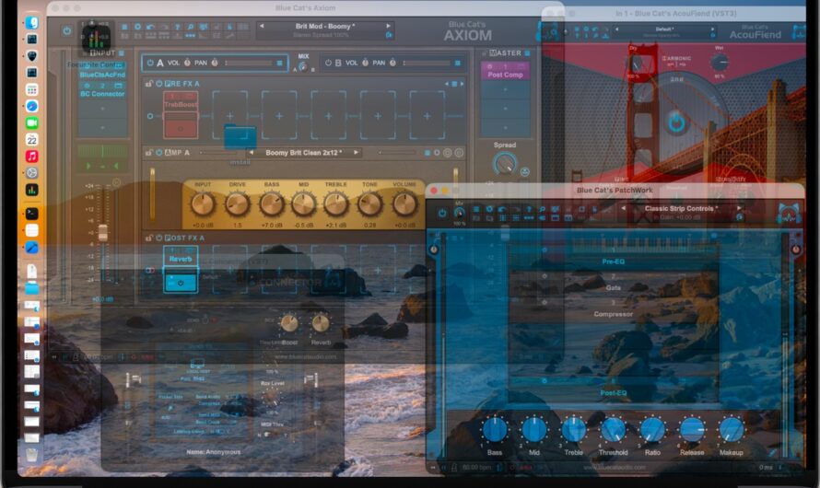Image resolution: width=820 pixels, height=488 pixels.
Task: Unlock the PRE FX A section lock
Action: pos(149,84)
